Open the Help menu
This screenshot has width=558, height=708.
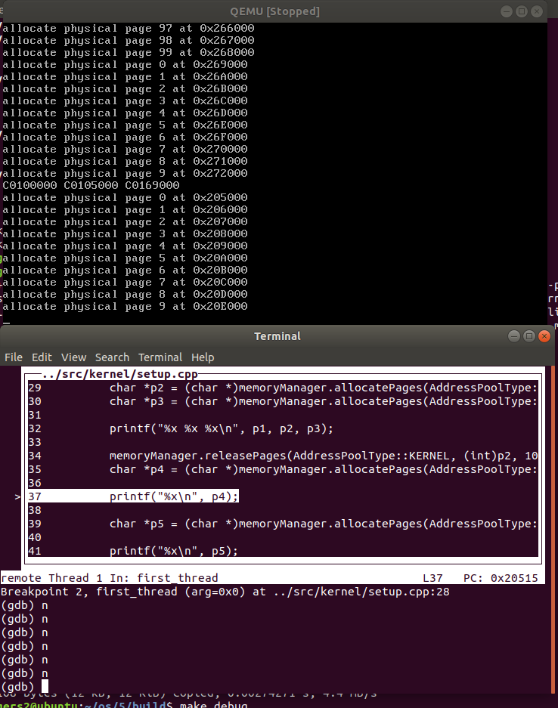pos(203,357)
